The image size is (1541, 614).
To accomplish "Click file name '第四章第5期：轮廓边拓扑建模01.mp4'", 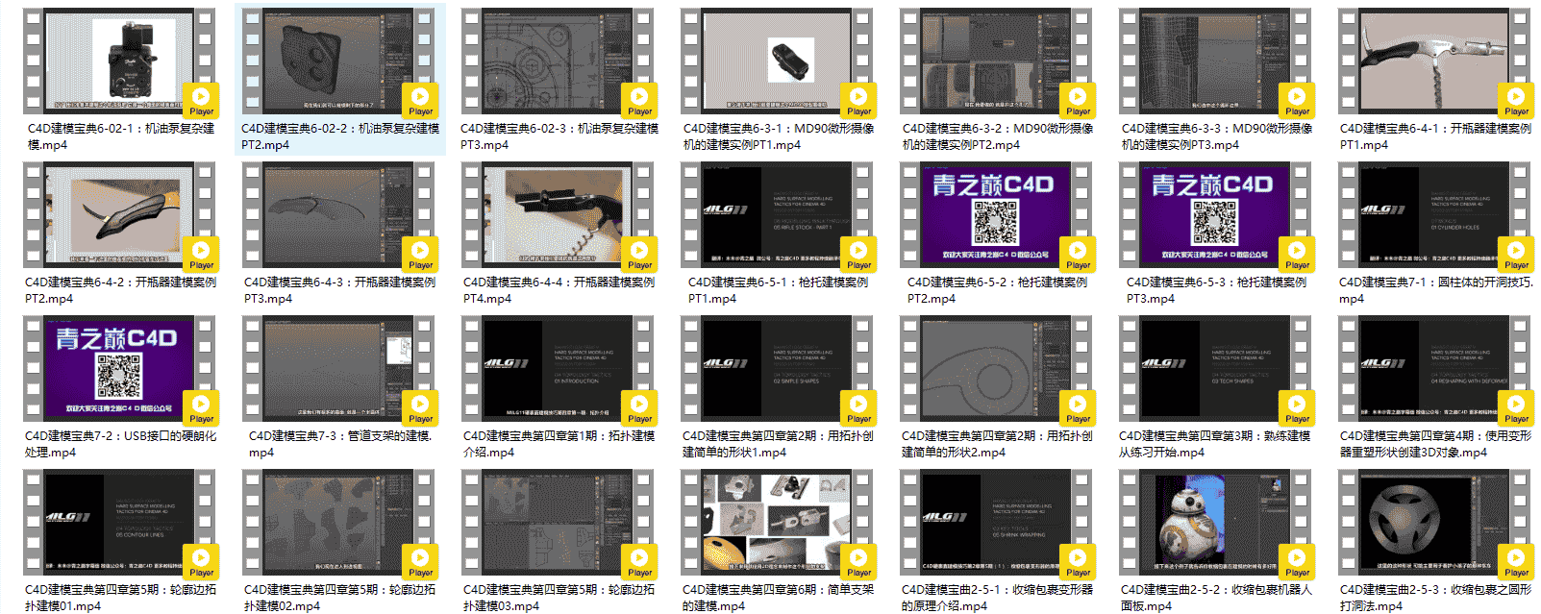I will pos(121,598).
